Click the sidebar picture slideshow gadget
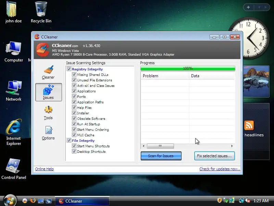The image size is (274, 206). tap(256, 81)
